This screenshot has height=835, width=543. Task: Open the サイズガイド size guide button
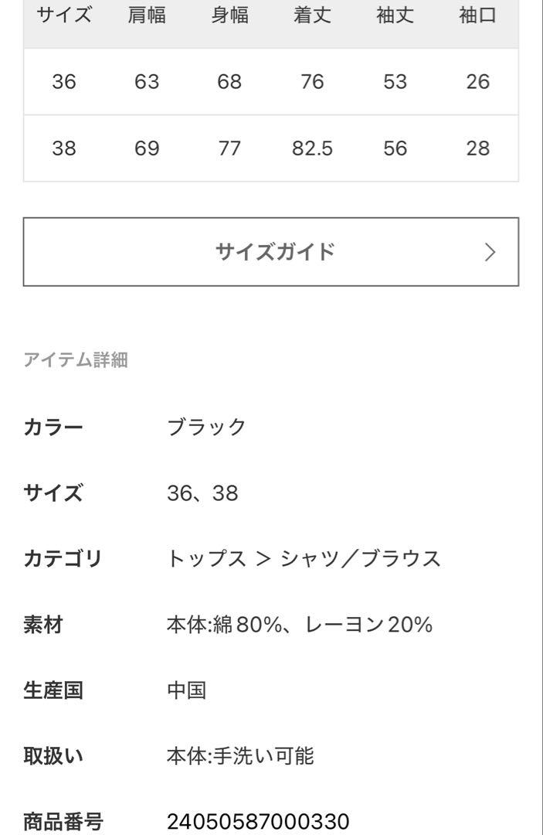(270, 251)
